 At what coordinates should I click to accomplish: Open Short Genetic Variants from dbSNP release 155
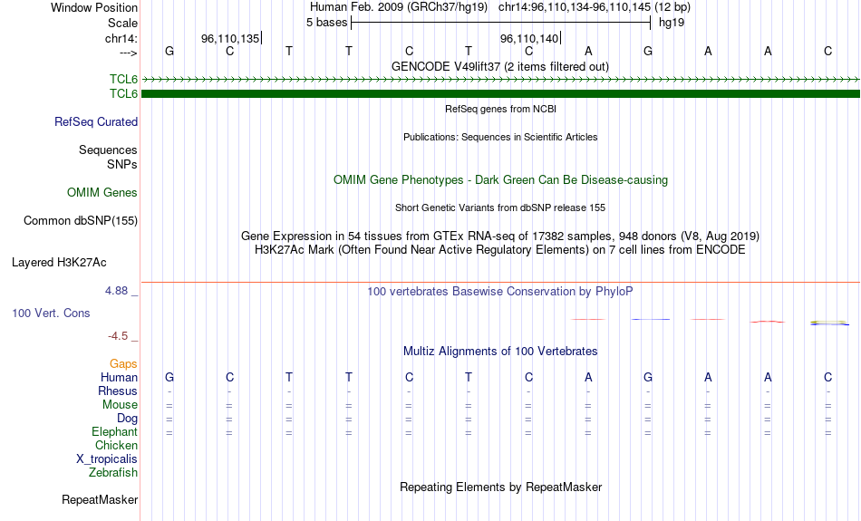pos(500,207)
